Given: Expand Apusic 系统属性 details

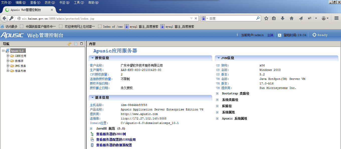Looking at the screenshot, I should (x=217, y=119).
